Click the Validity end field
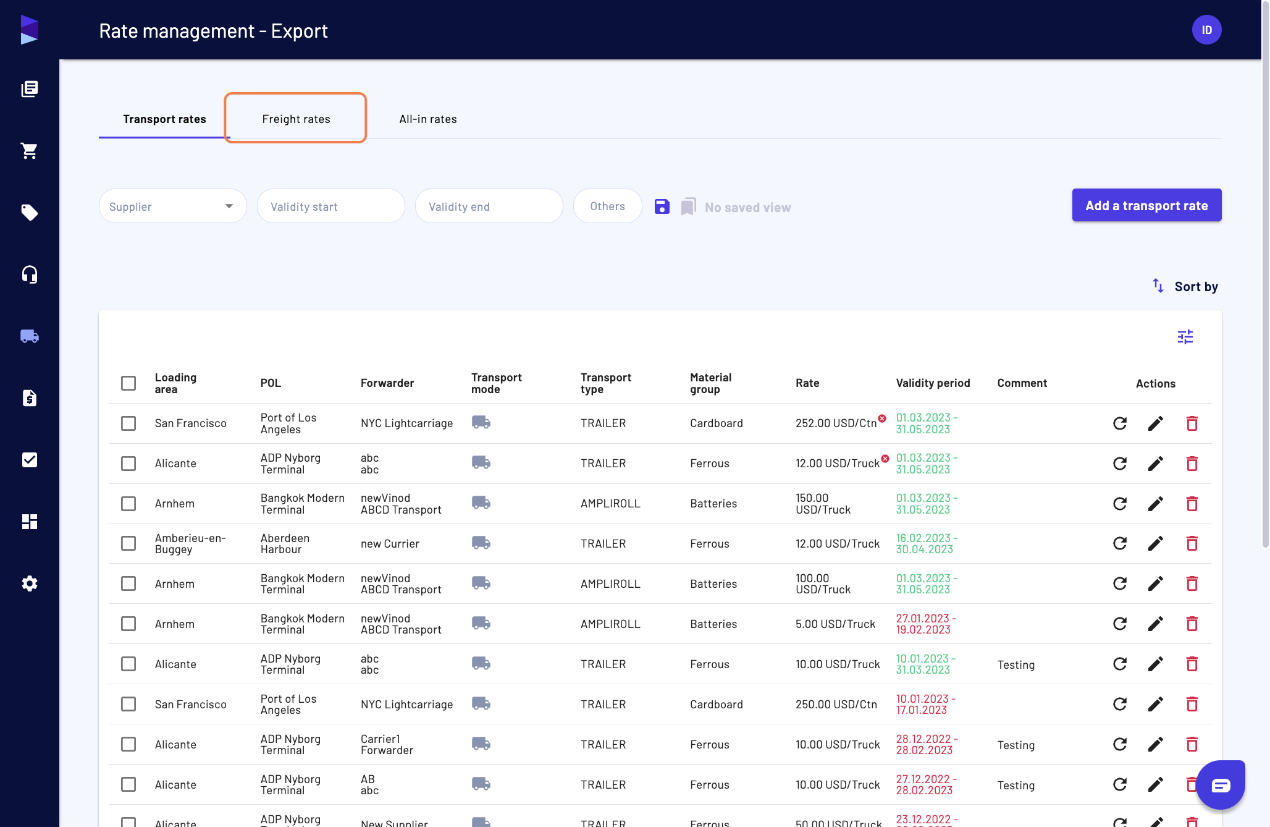Viewport: 1270px width, 827px height. click(489, 206)
